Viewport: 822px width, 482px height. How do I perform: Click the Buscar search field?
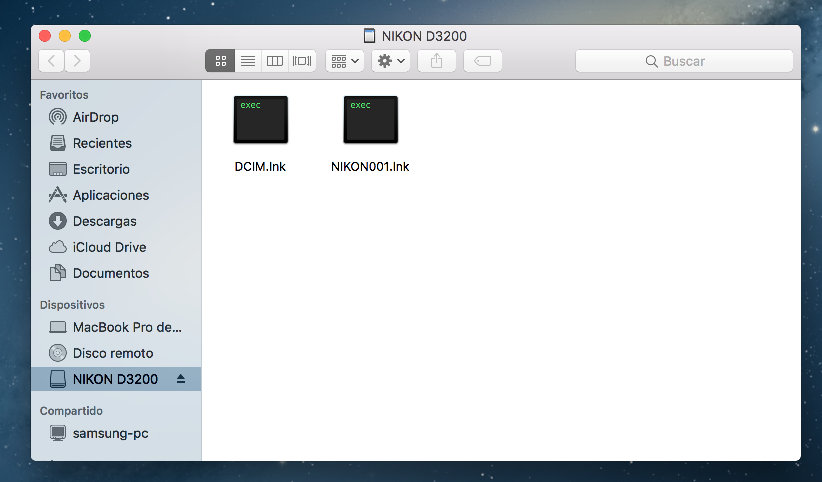(684, 61)
